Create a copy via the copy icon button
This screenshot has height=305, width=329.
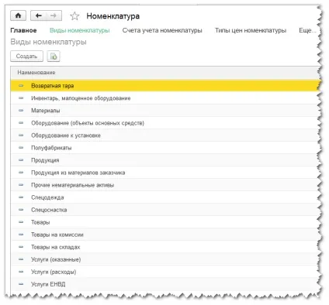tap(54, 56)
